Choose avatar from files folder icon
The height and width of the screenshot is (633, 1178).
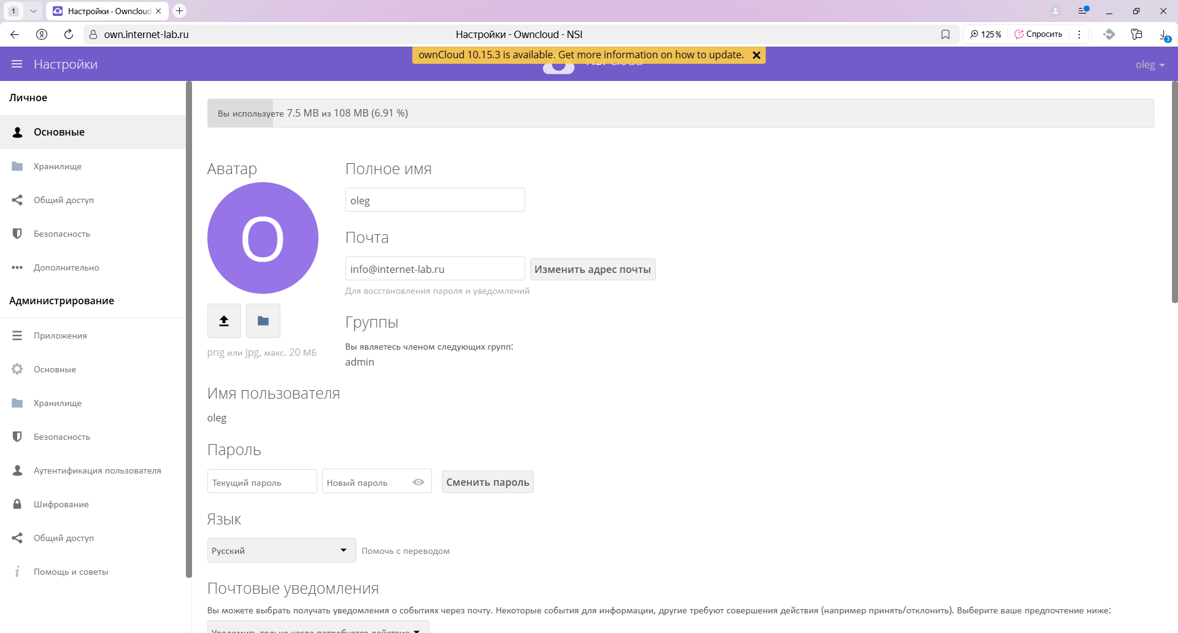[x=263, y=321]
